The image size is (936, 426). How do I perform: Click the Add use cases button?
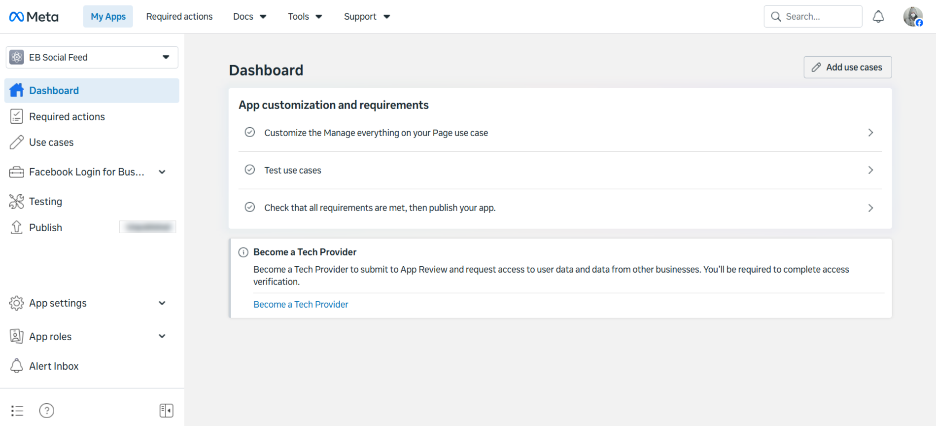pos(848,67)
